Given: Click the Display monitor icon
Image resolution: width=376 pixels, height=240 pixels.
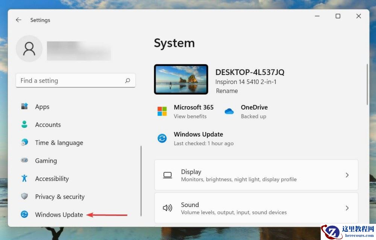Looking at the screenshot, I should click(167, 175).
